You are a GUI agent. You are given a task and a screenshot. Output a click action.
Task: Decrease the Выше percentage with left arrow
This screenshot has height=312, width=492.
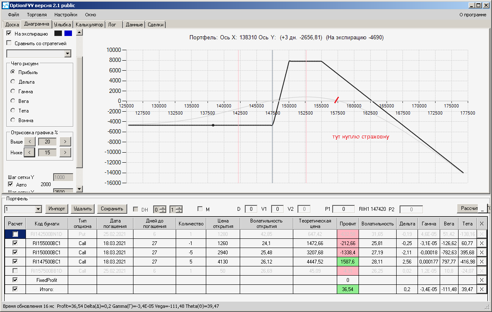[x=30, y=142]
